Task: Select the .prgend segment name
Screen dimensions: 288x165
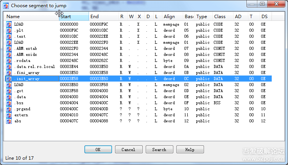Action: pyautogui.click(x=22, y=109)
